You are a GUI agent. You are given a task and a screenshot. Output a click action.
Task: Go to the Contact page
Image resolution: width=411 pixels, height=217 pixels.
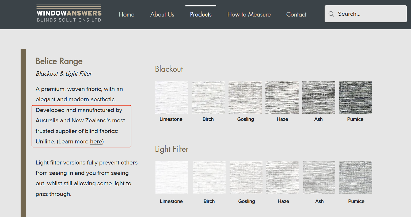pyautogui.click(x=296, y=14)
